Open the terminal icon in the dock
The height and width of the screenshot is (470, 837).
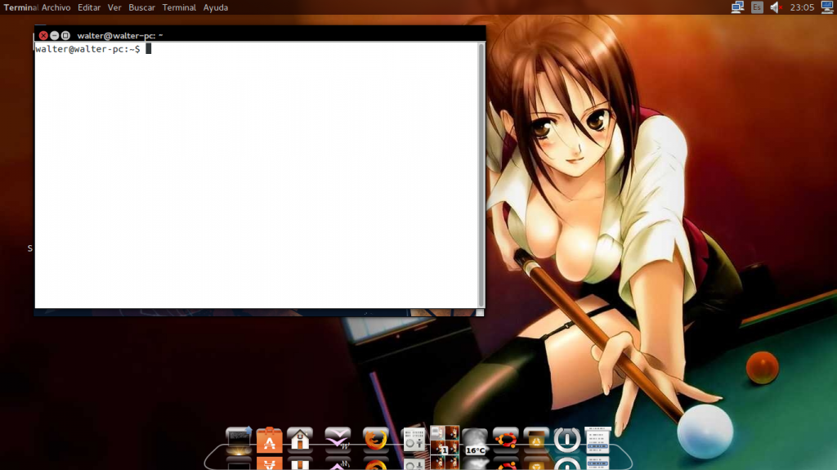(238, 440)
